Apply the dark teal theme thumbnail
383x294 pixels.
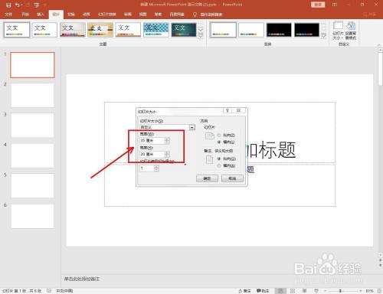[184, 30]
